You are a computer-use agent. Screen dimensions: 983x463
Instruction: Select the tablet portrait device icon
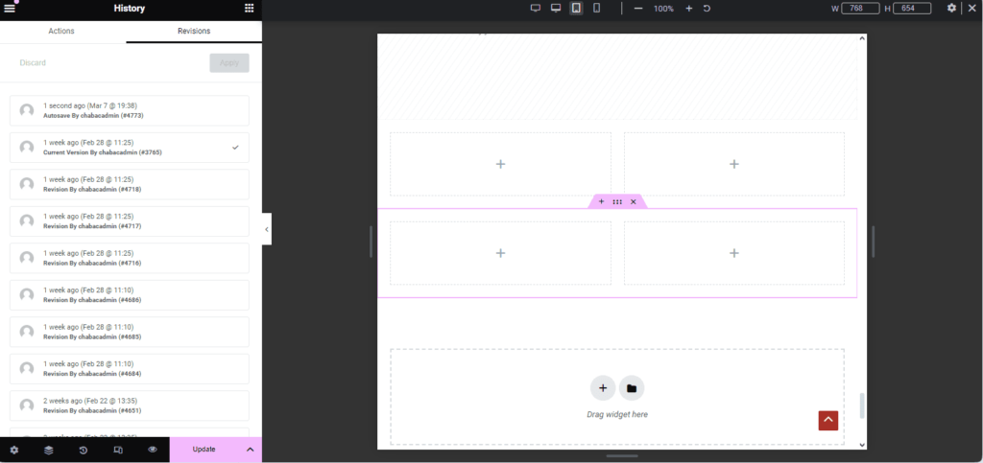[x=576, y=8]
